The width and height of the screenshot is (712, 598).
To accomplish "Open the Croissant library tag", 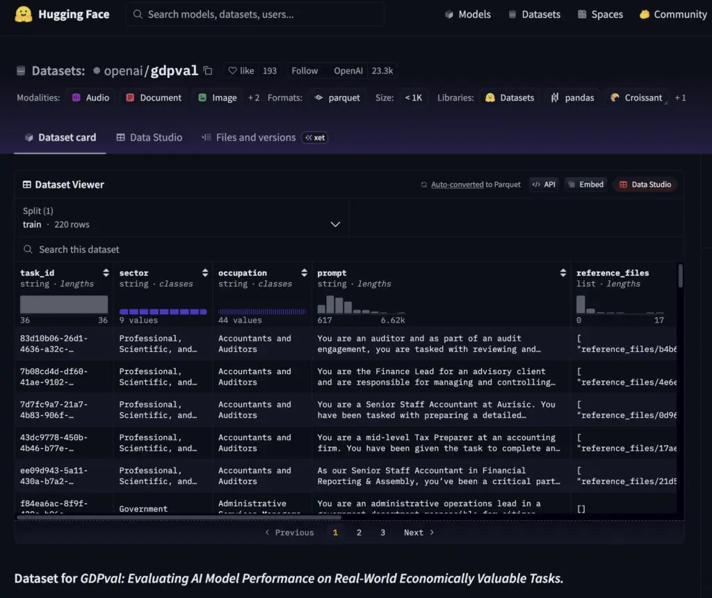I will tap(636, 98).
